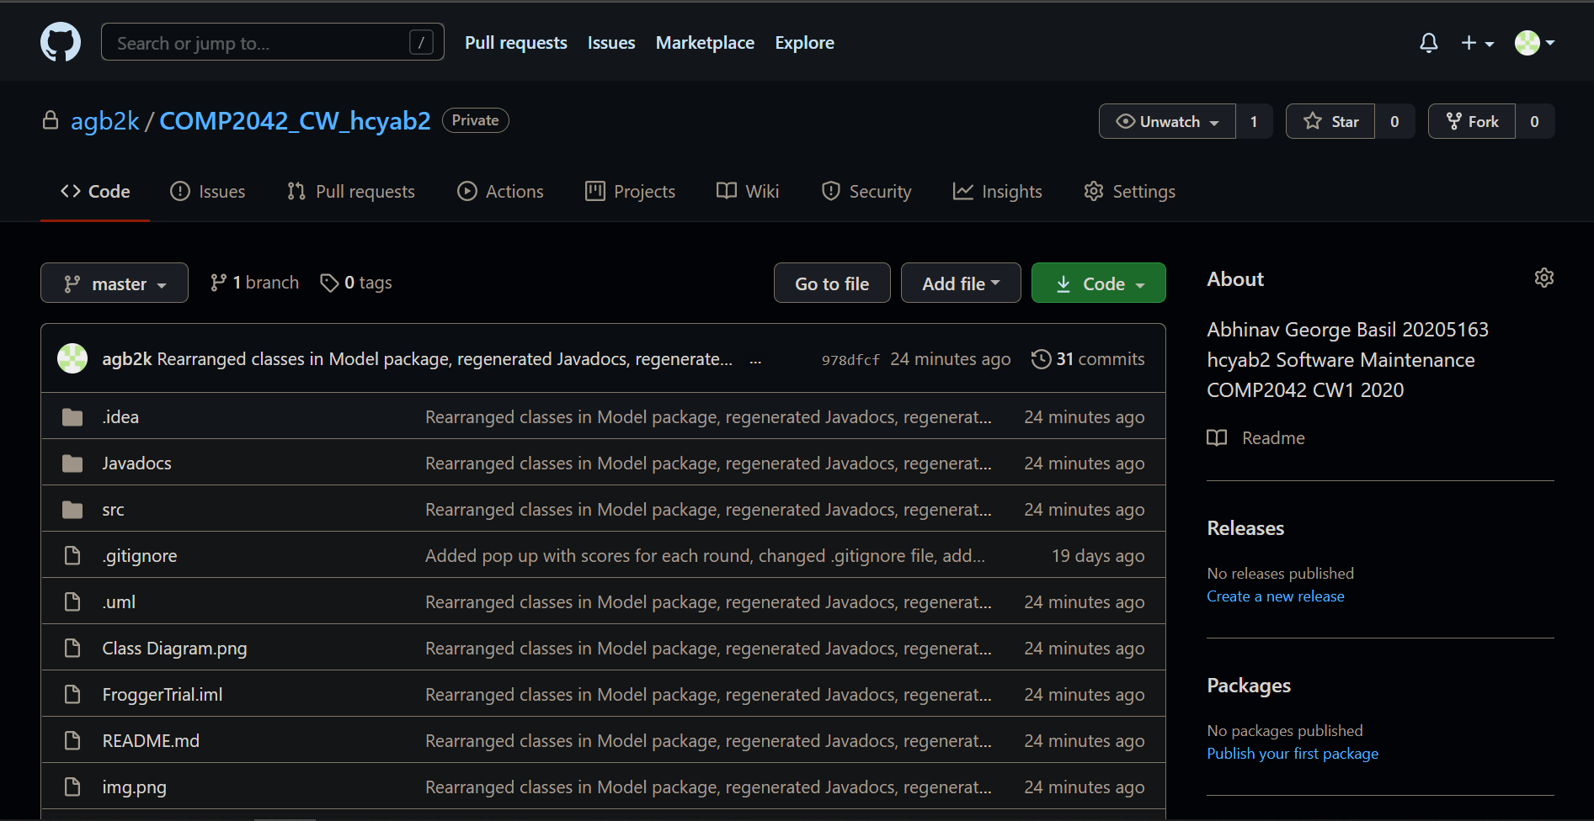
Task: Go to Marketplace in header
Action: (705, 43)
